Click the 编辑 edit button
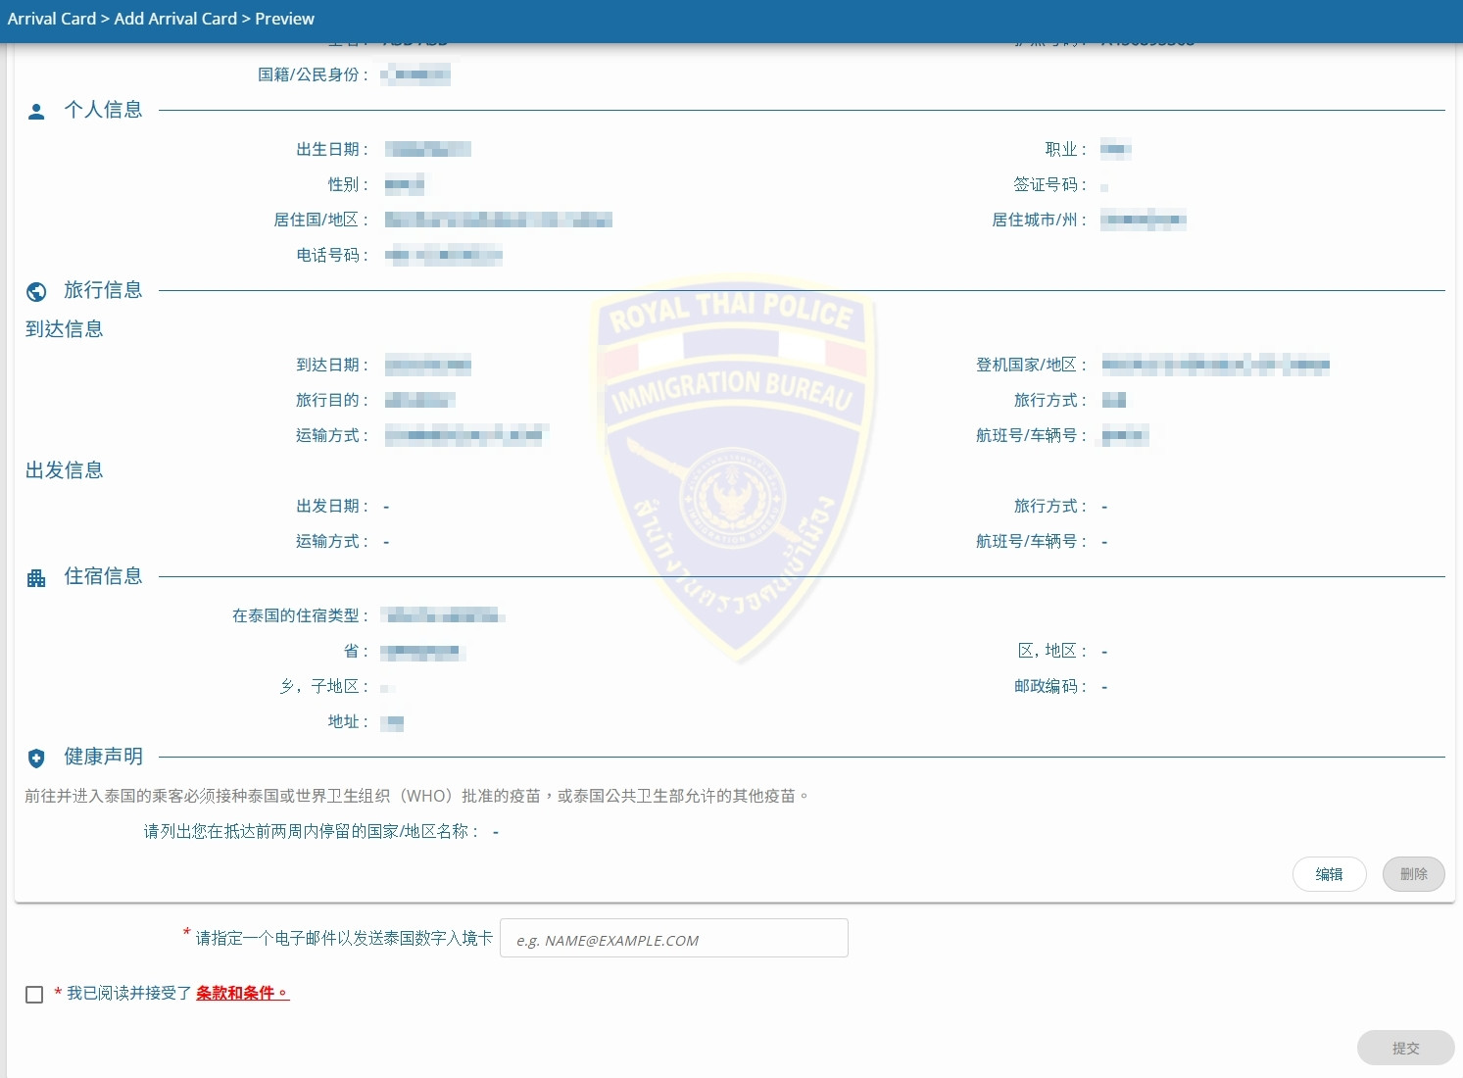The image size is (1463, 1078). 1329,874
